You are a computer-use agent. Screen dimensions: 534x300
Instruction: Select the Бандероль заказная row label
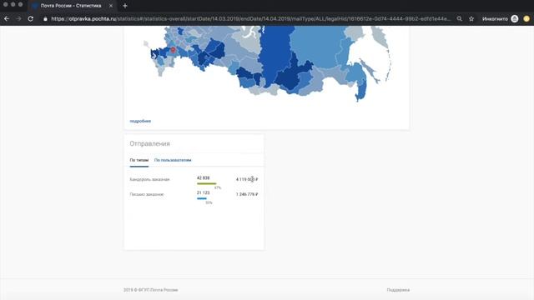click(x=149, y=179)
